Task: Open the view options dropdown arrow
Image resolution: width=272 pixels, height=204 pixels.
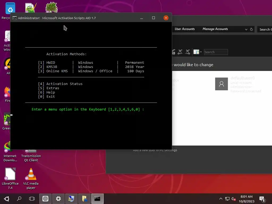Action: pos(201,52)
